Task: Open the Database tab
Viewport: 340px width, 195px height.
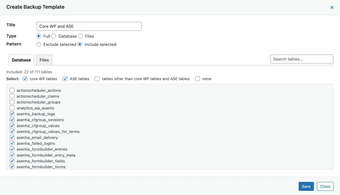Action: click(21, 60)
